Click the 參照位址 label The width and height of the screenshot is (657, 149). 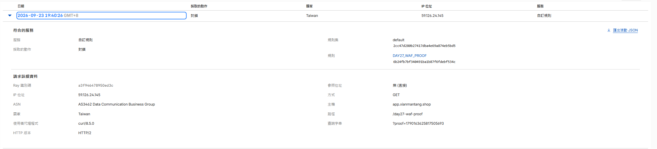pyautogui.click(x=335, y=86)
